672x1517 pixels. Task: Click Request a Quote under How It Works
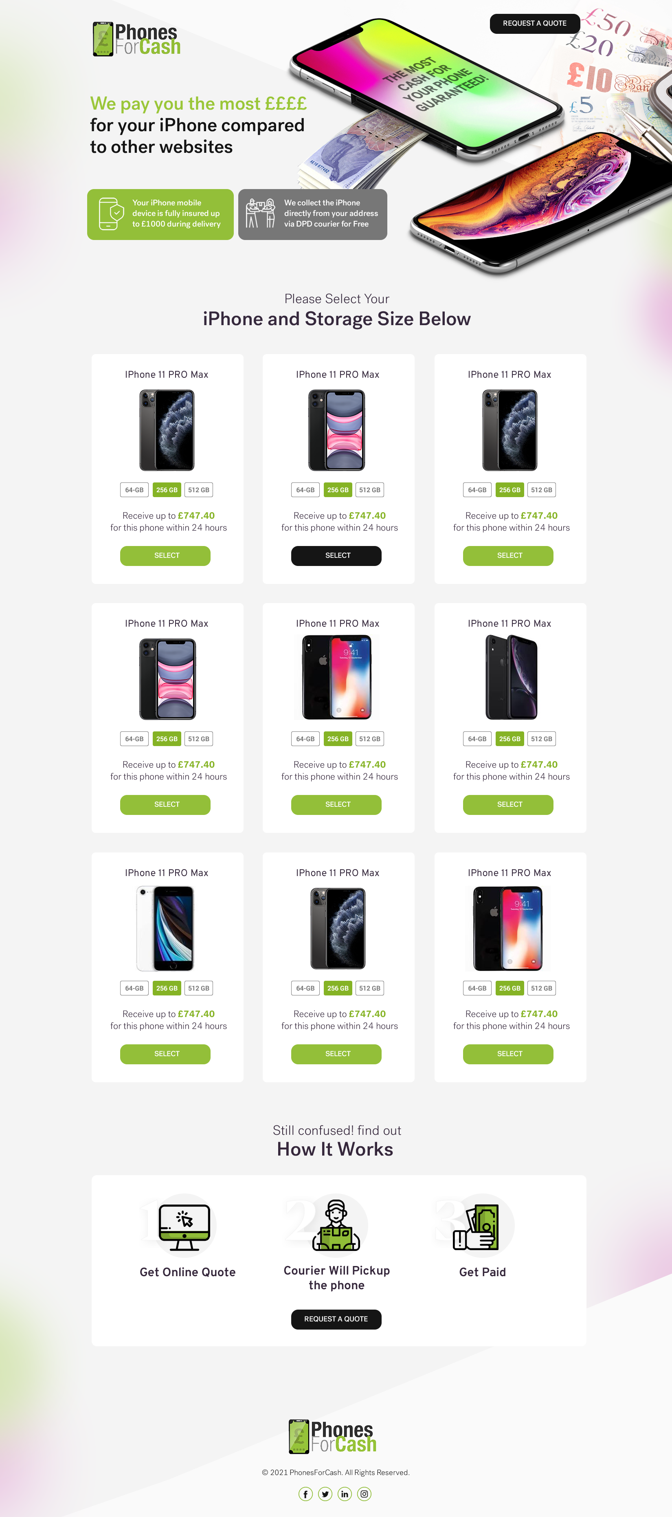[336, 1319]
